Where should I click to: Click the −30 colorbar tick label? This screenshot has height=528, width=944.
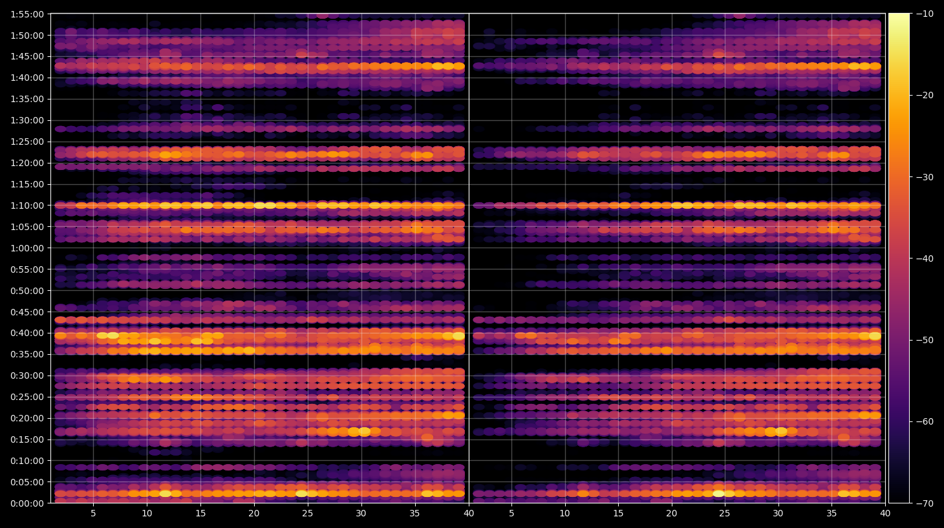925,177
